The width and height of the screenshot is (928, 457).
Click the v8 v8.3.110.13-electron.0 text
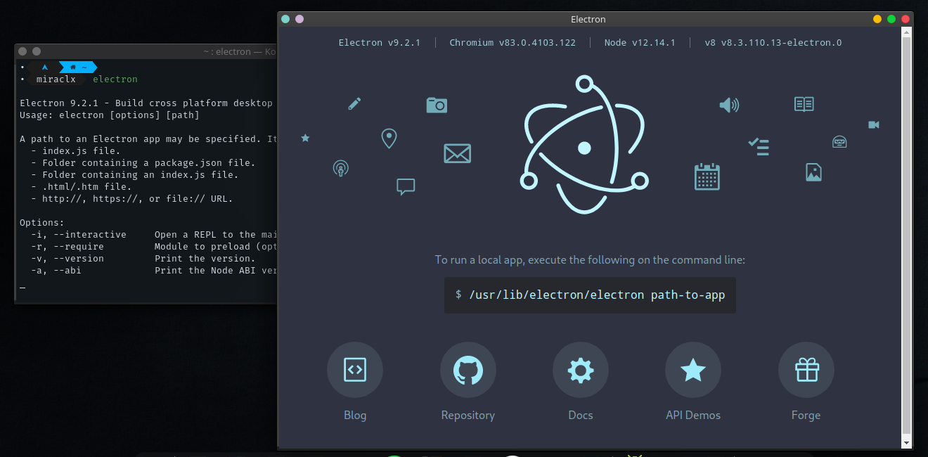773,42
